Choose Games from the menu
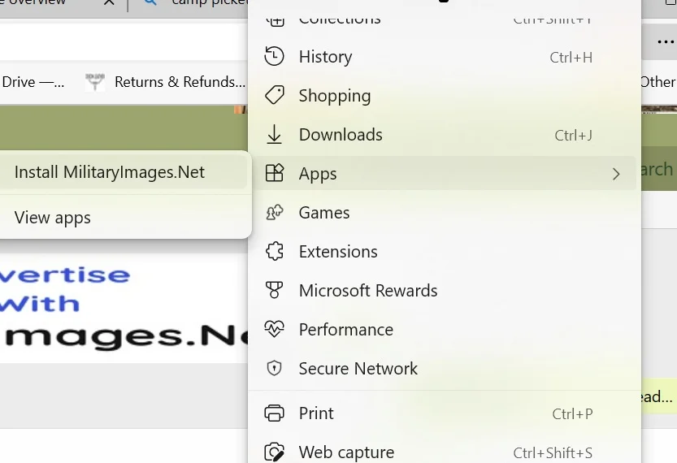Image resolution: width=677 pixels, height=463 pixels. (445, 212)
